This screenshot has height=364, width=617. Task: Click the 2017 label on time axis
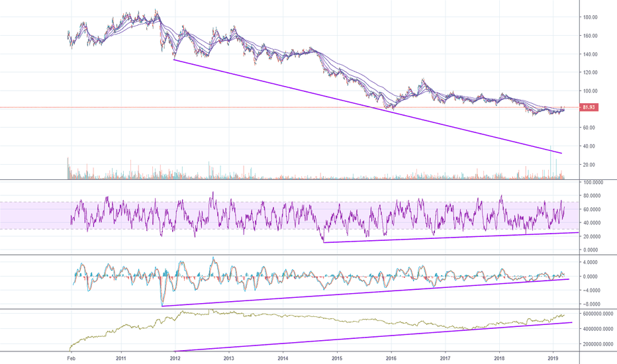coord(445,359)
